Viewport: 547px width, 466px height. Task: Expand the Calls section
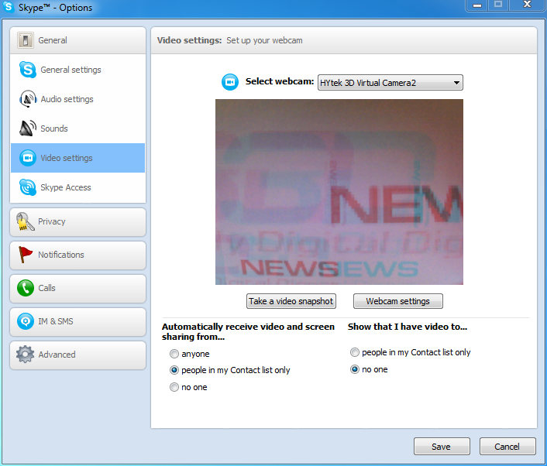click(x=77, y=288)
